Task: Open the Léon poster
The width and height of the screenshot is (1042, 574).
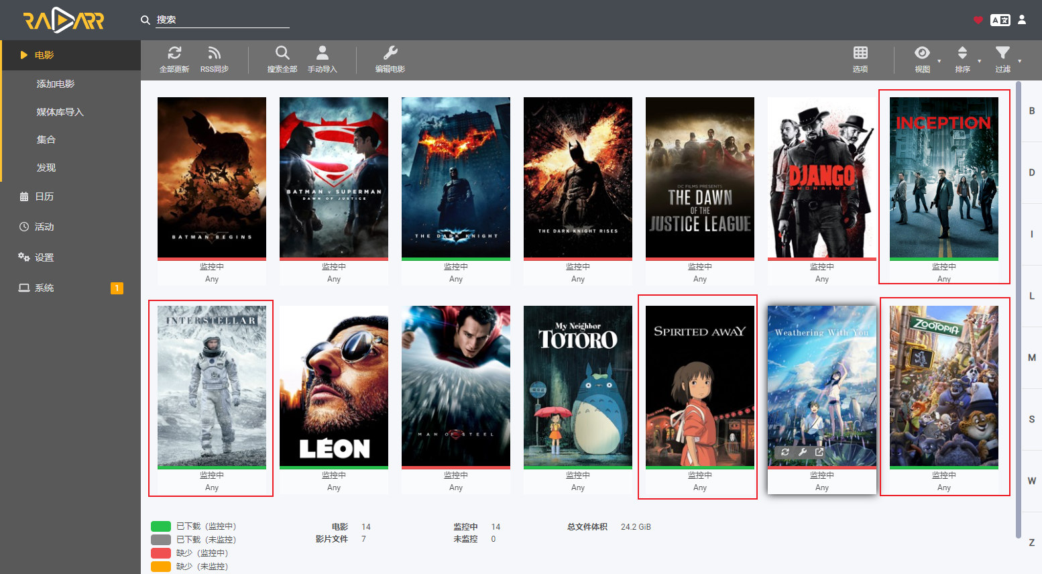Action: pyautogui.click(x=334, y=386)
